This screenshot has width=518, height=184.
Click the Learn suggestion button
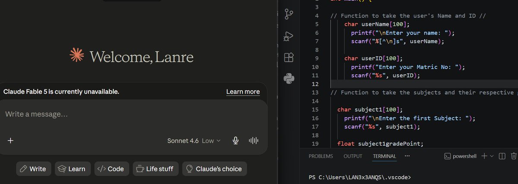(73, 169)
